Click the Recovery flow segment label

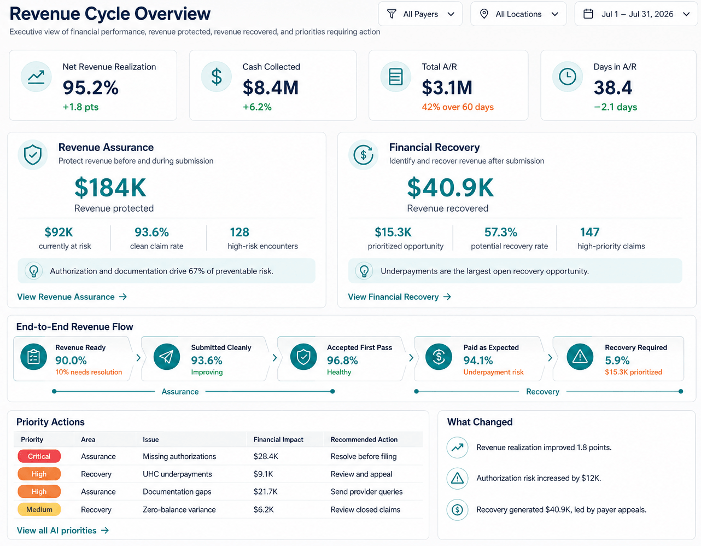click(542, 392)
